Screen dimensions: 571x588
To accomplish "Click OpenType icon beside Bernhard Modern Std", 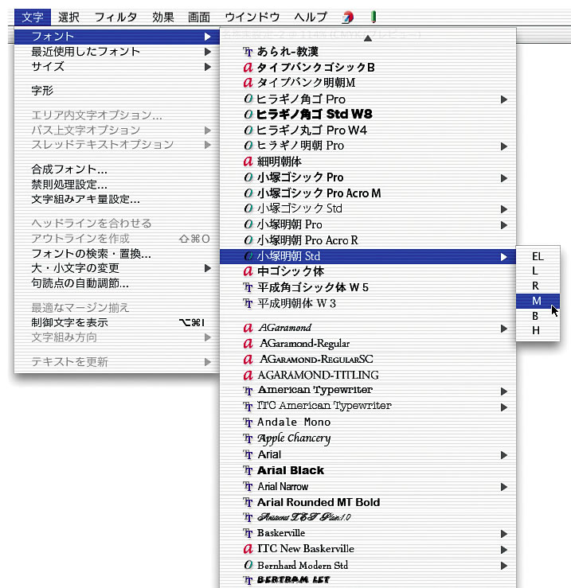I will (x=248, y=565).
